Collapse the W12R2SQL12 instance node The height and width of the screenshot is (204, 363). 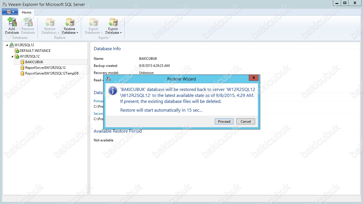12,56
